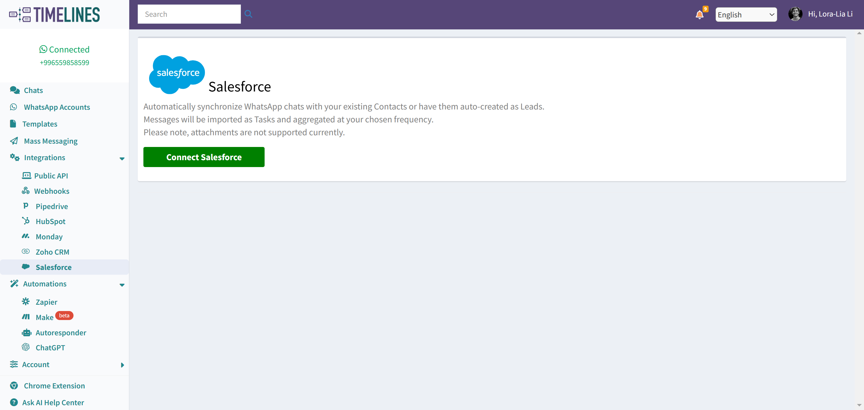Click the page scrollbar up arrow
This screenshot has height=410, width=864.
point(859,33)
